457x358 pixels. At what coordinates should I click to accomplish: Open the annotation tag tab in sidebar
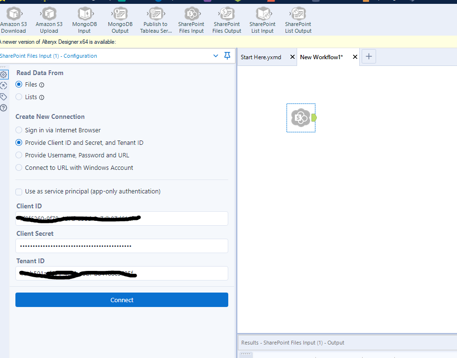(3, 97)
